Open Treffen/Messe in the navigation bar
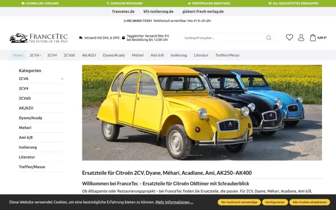The height and width of the screenshot is (210, 336). tap(227, 55)
